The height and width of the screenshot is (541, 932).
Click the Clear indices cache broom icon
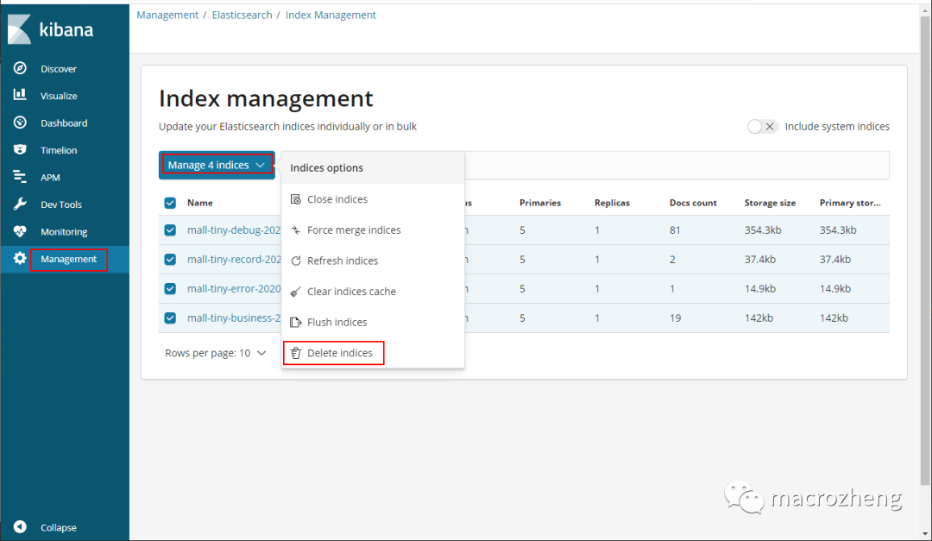295,292
